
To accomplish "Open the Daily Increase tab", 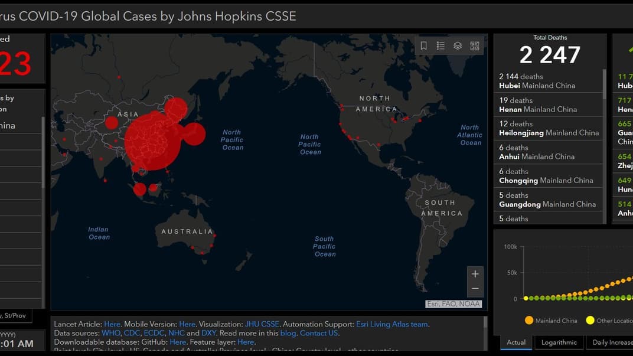I will (x=612, y=342).
